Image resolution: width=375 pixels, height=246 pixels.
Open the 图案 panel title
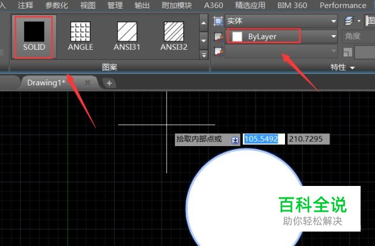[110, 67]
